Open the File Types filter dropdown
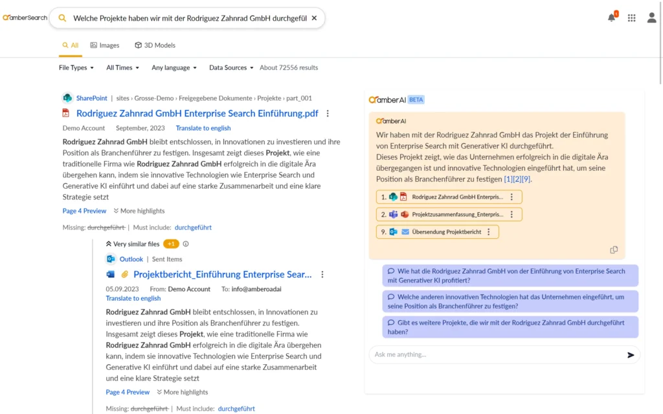Image resolution: width=663 pixels, height=414 pixels. click(76, 67)
